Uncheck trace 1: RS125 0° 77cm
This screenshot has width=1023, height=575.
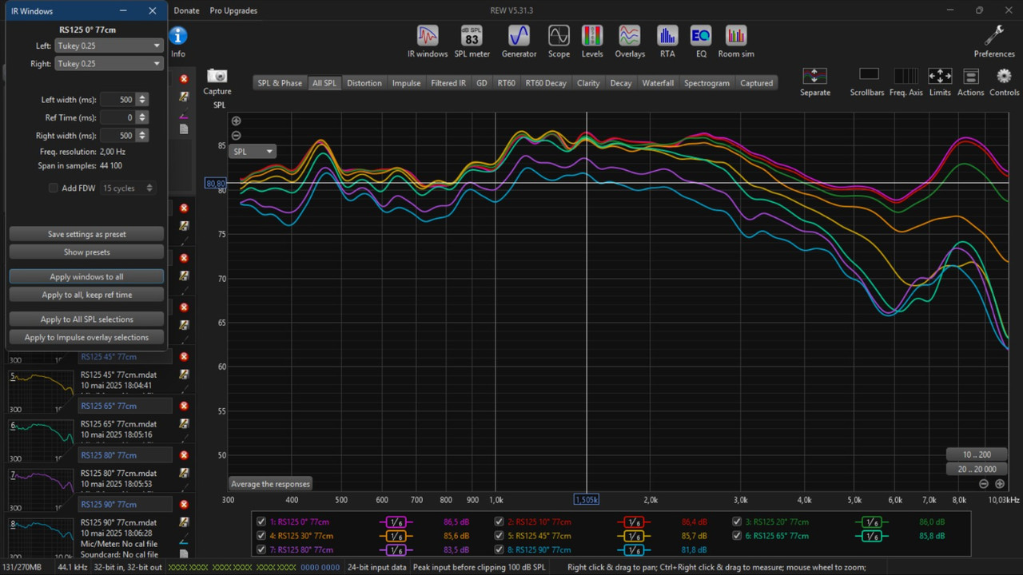(x=261, y=521)
